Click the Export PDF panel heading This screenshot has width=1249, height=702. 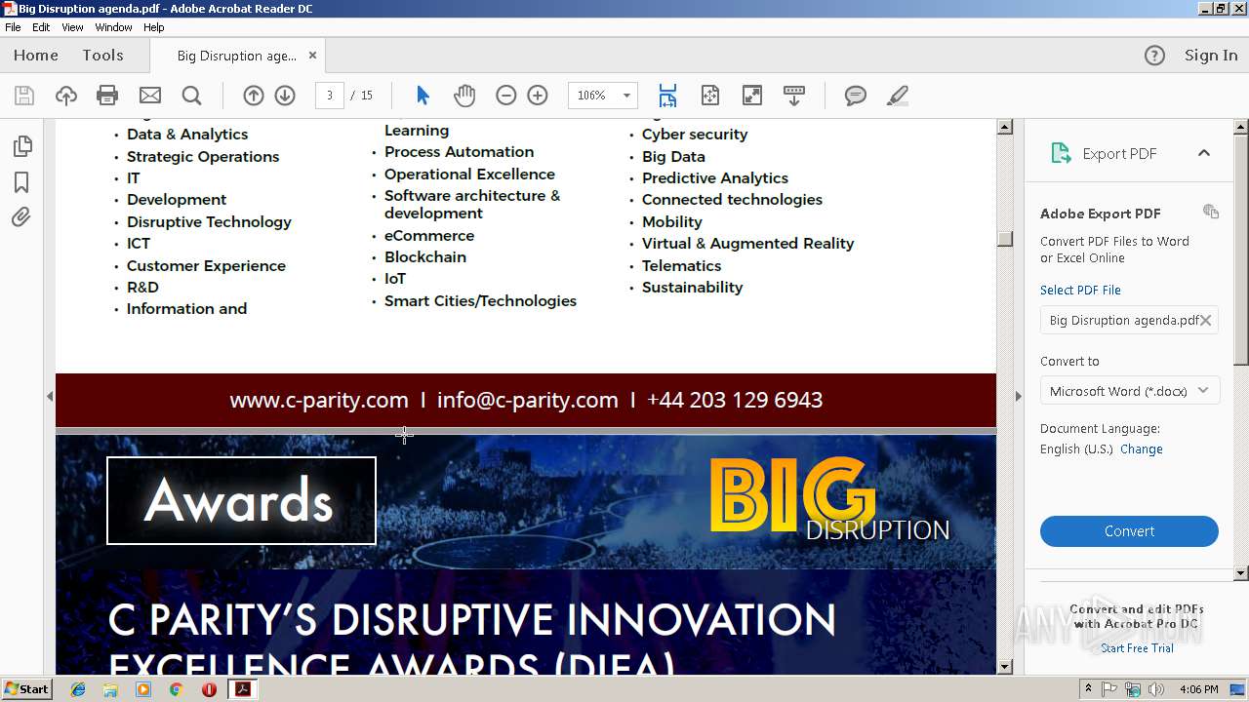coord(1119,153)
